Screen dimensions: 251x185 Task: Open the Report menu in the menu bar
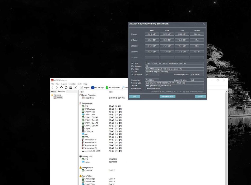(64, 84)
